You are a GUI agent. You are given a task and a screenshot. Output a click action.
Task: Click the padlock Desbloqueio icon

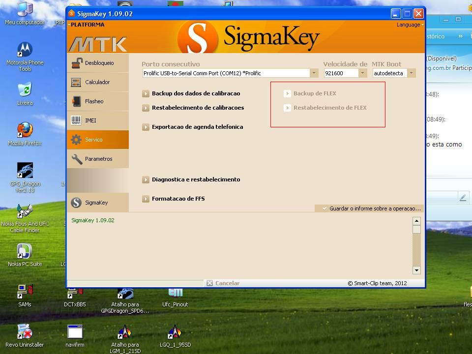[x=77, y=63]
